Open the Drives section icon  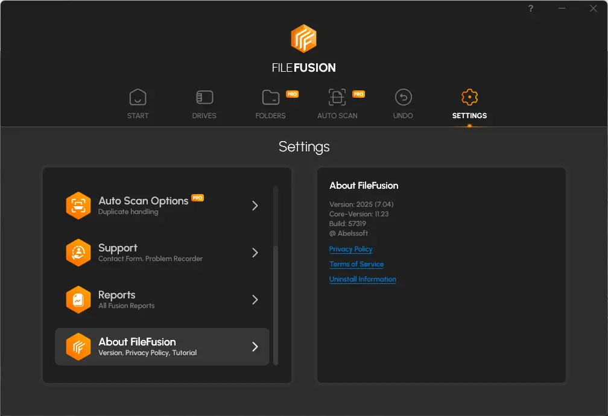click(204, 97)
